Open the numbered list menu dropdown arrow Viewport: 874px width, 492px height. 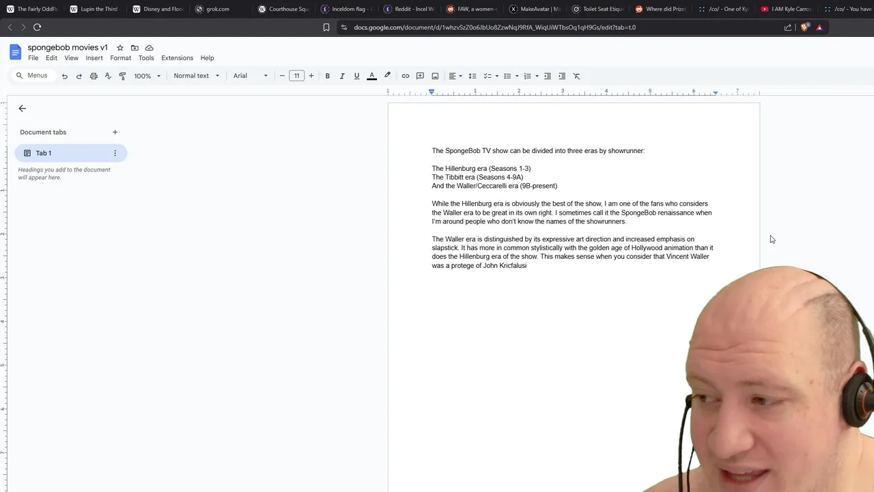coord(537,76)
